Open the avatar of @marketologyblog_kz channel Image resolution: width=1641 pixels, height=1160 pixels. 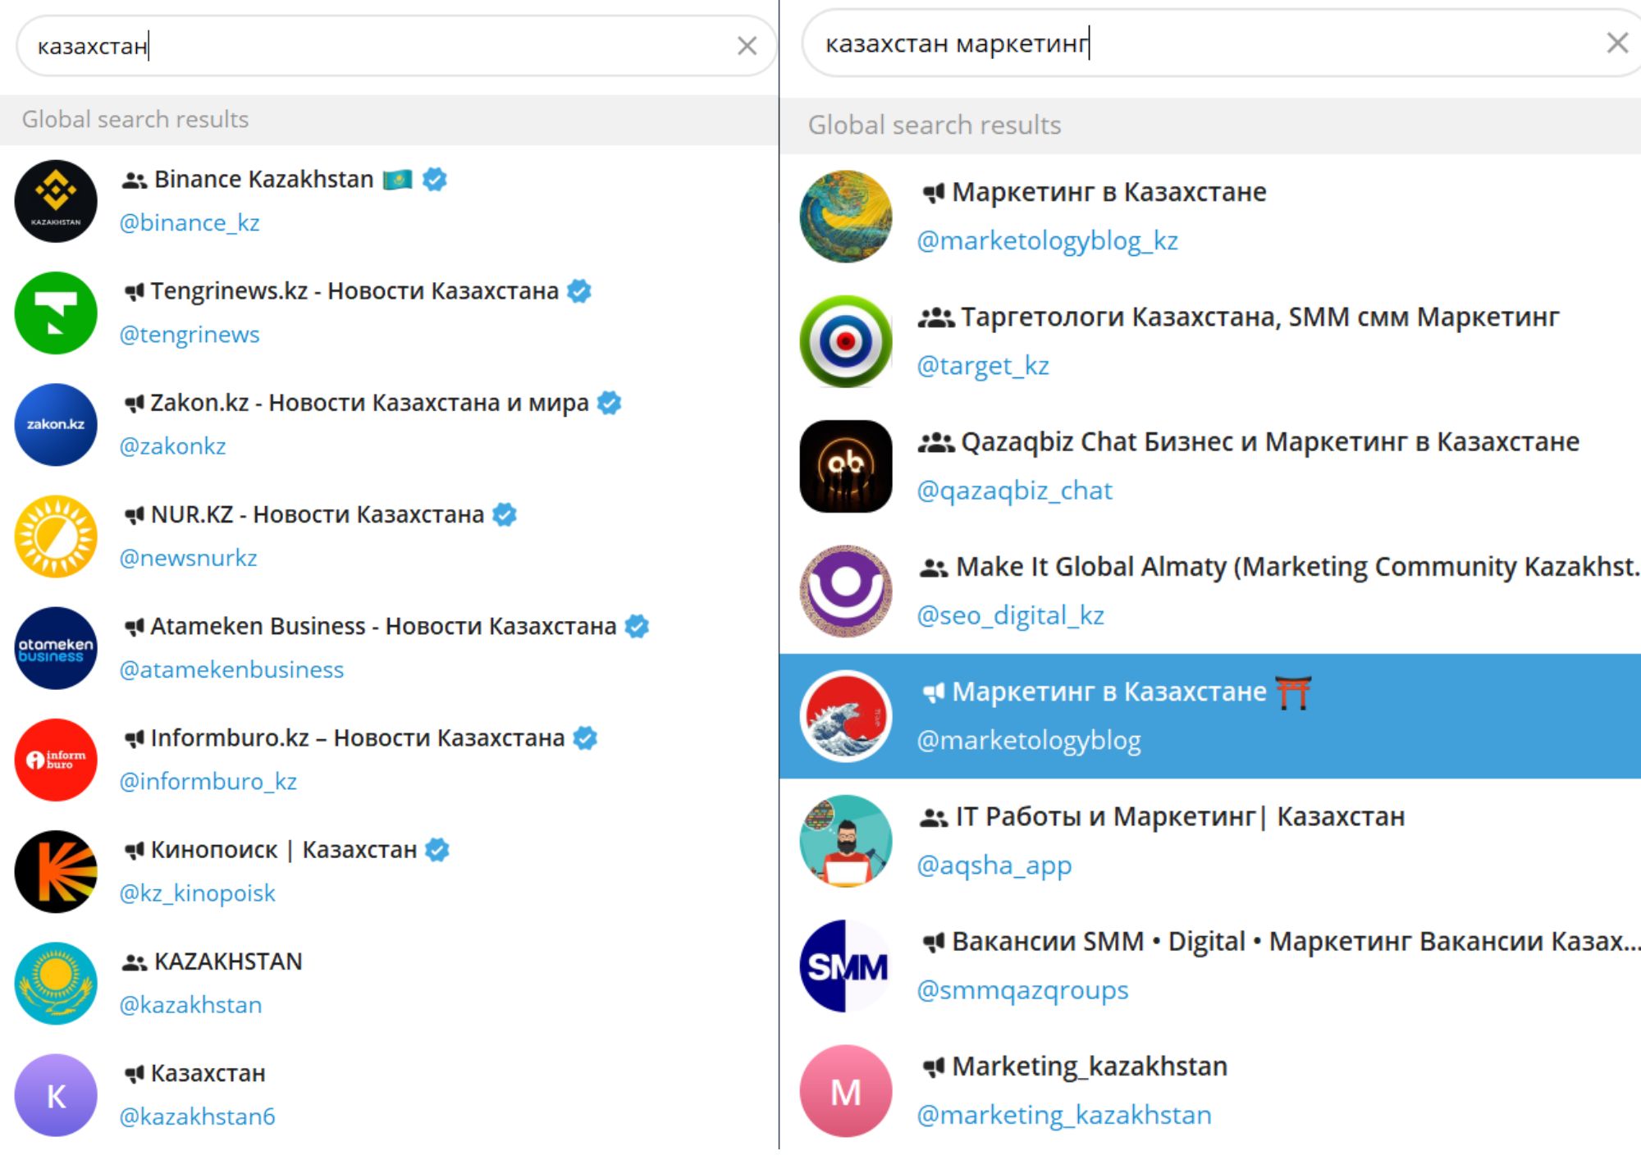click(x=846, y=217)
